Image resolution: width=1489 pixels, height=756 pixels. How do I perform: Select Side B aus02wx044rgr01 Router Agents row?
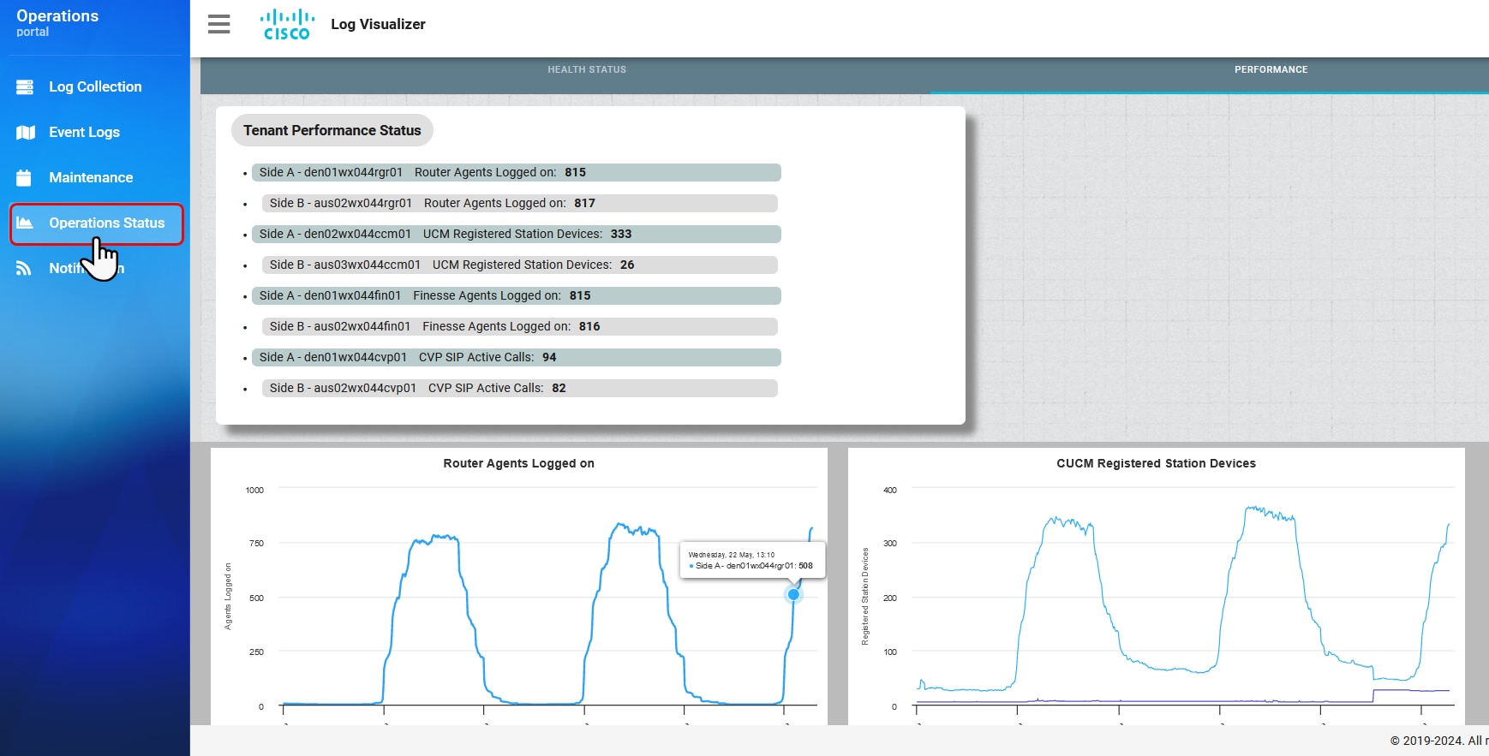[520, 203]
